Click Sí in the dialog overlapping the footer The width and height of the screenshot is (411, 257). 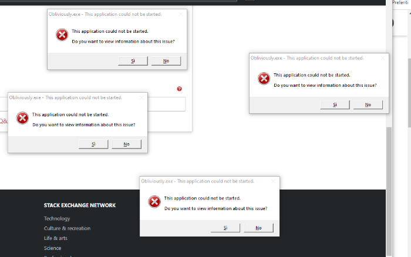pos(225,228)
